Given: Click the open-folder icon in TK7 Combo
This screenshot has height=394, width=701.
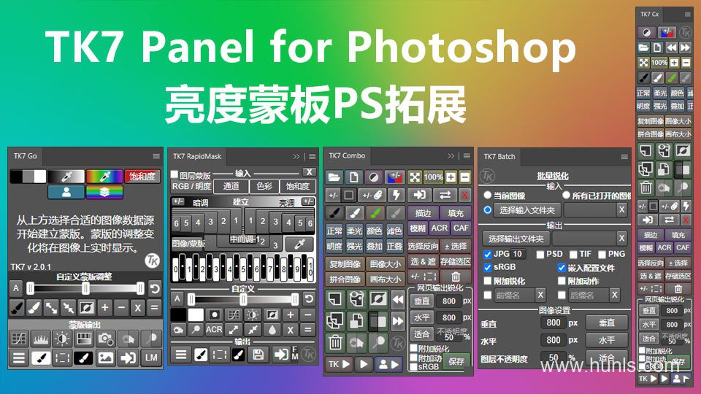Looking at the screenshot, I should [334, 177].
